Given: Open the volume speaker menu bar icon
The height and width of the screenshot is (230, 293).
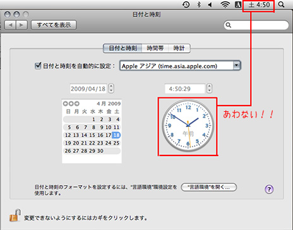Looking at the screenshot, I should 210,4.
